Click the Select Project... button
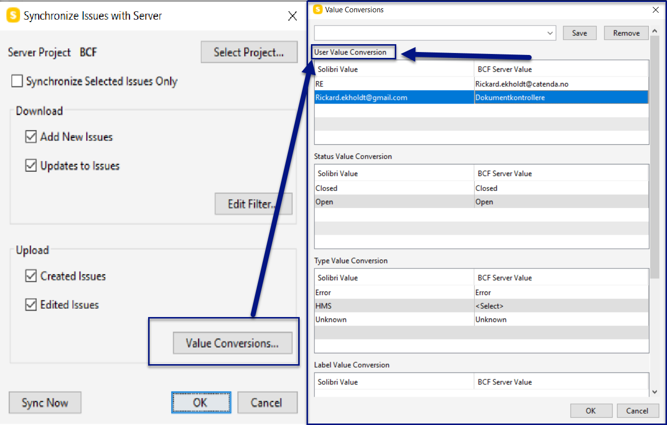 pyautogui.click(x=249, y=52)
